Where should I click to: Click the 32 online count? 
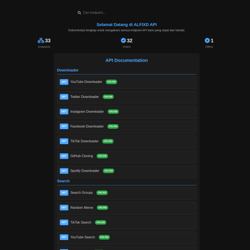pyautogui.click(x=130, y=41)
